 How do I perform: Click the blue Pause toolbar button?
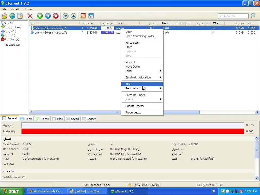click(48, 16)
